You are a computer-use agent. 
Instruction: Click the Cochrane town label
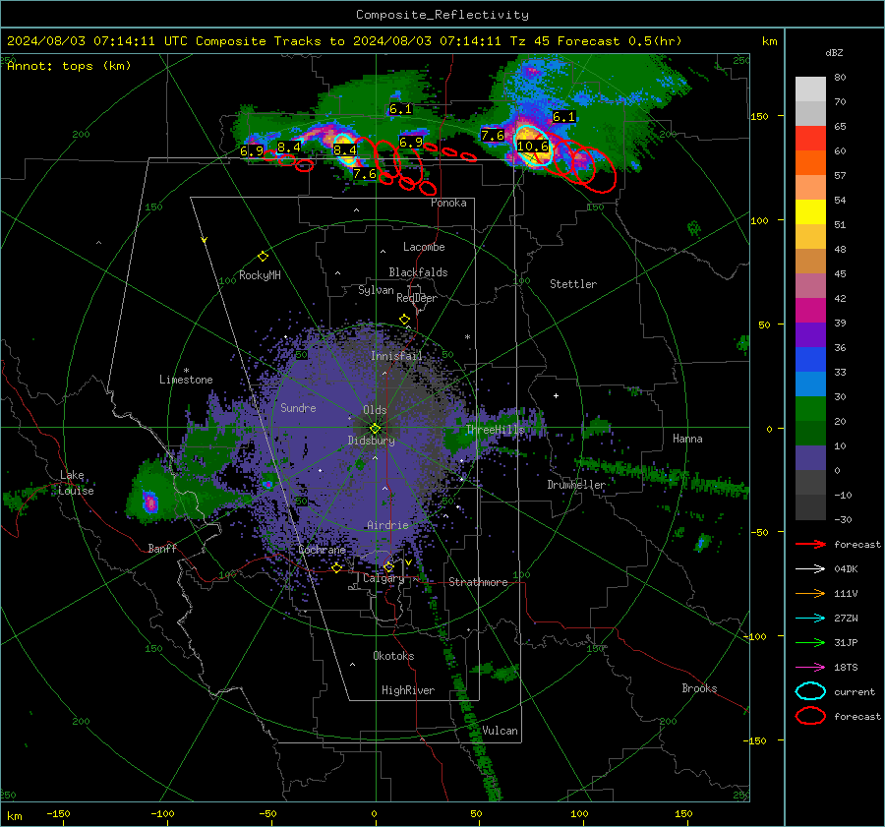point(322,550)
